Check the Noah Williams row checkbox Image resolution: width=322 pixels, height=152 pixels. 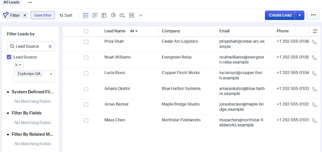tap(86, 57)
